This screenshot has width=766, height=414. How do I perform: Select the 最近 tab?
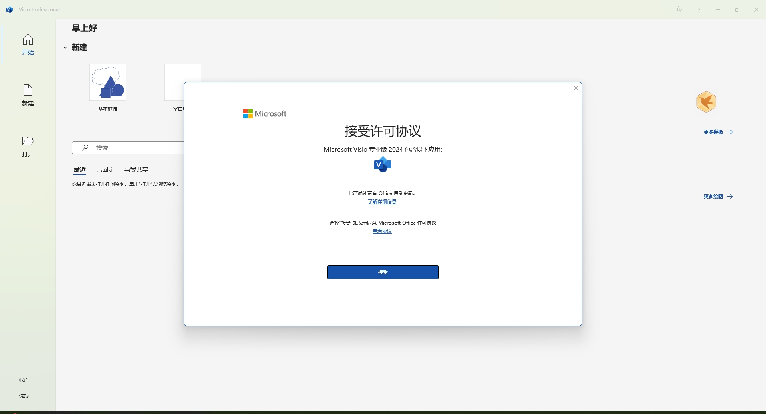click(x=80, y=170)
